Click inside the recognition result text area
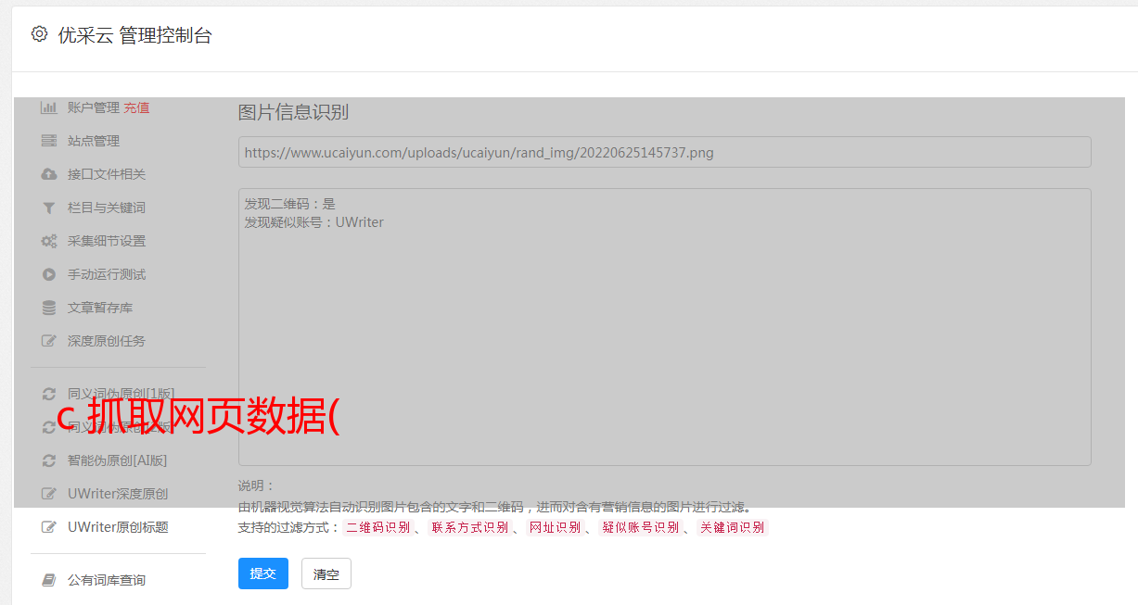Image resolution: width=1138 pixels, height=605 pixels. (664, 326)
